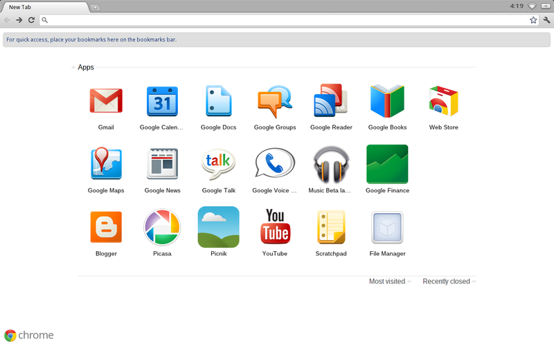
Task: Bookmark this page with the star
Action: [x=533, y=20]
